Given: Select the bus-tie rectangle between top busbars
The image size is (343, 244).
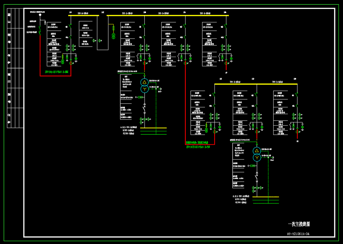Looking at the screenshot, I should tap(103, 32).
